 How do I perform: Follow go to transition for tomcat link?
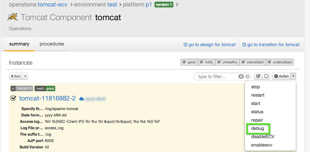[271, 44]
